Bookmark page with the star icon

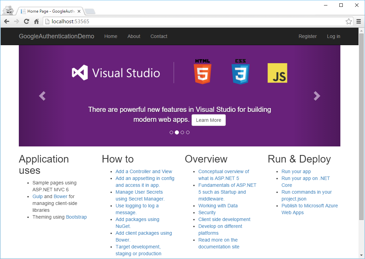click(x=349, y=22)
